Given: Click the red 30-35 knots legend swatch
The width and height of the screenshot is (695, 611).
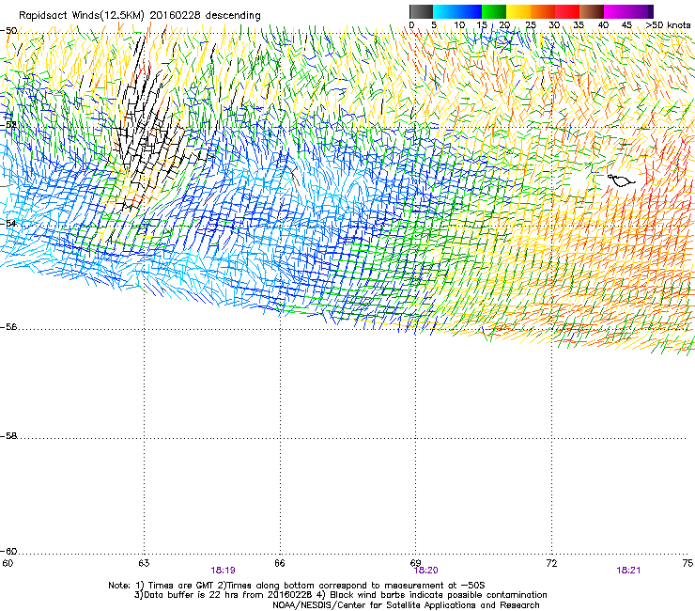Looking at the screenshot, I should (567, 11).
